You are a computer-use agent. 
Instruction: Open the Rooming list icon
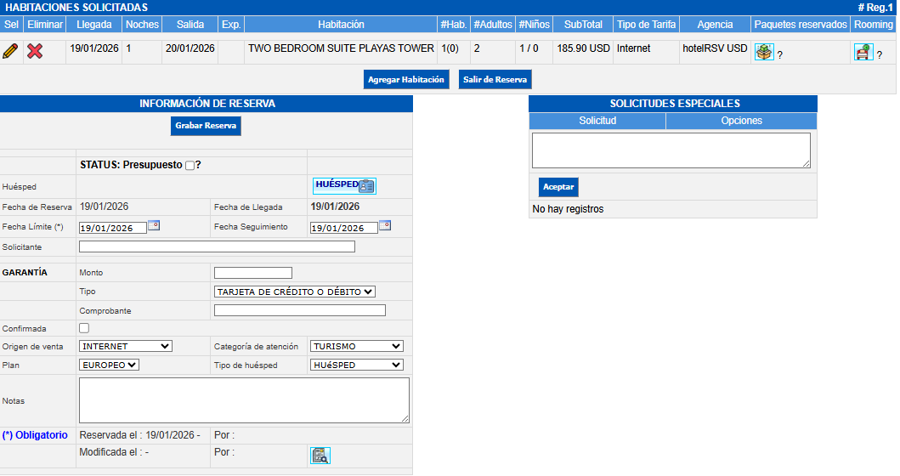(863, 53)
